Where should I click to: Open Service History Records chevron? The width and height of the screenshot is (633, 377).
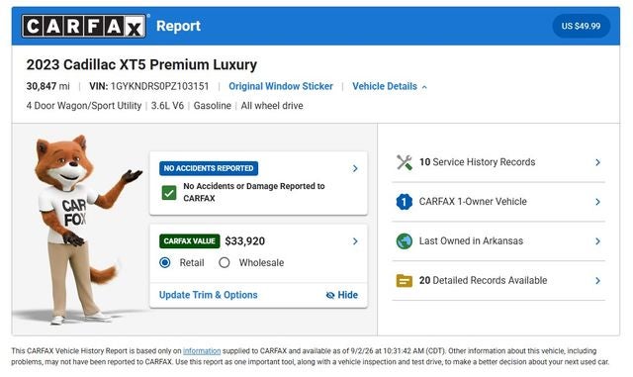[597, 162]
